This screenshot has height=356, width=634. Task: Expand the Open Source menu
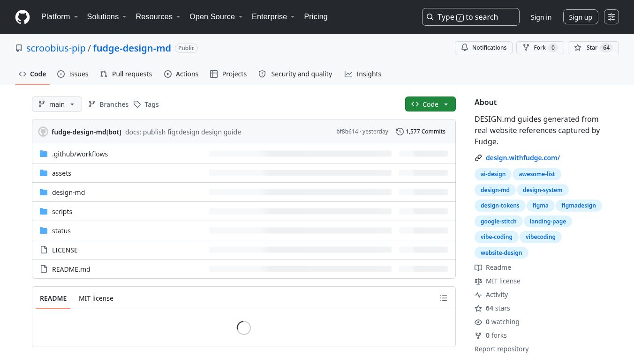pos(216,17)
